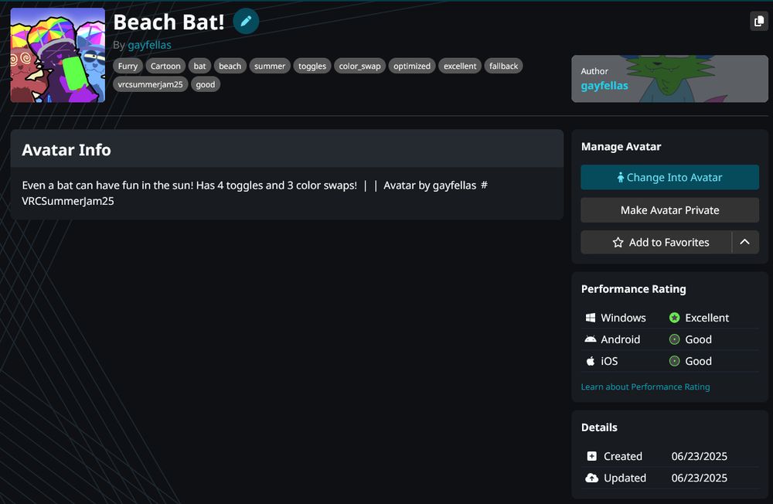Viewport: 773px width, 504px height.
Task: Click the copy icon at top right
Action: [759, 21]
